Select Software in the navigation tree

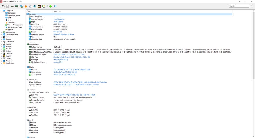[x=9, y=54]
